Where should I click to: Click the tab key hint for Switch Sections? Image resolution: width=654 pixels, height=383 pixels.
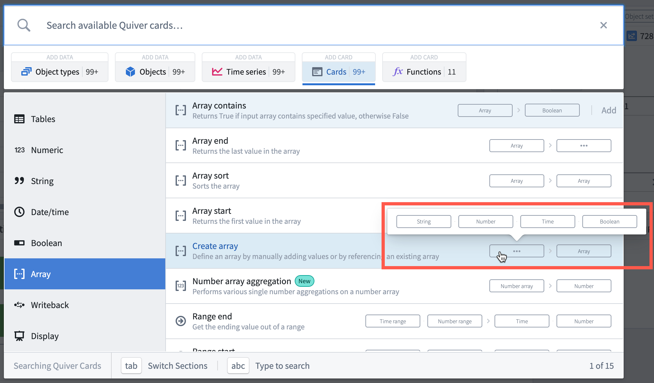131,366
